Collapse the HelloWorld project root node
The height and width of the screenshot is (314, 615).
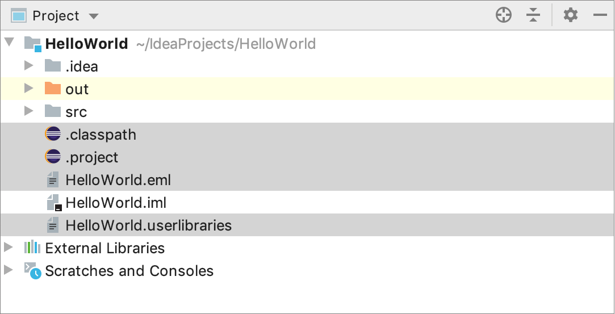(10, 43)
